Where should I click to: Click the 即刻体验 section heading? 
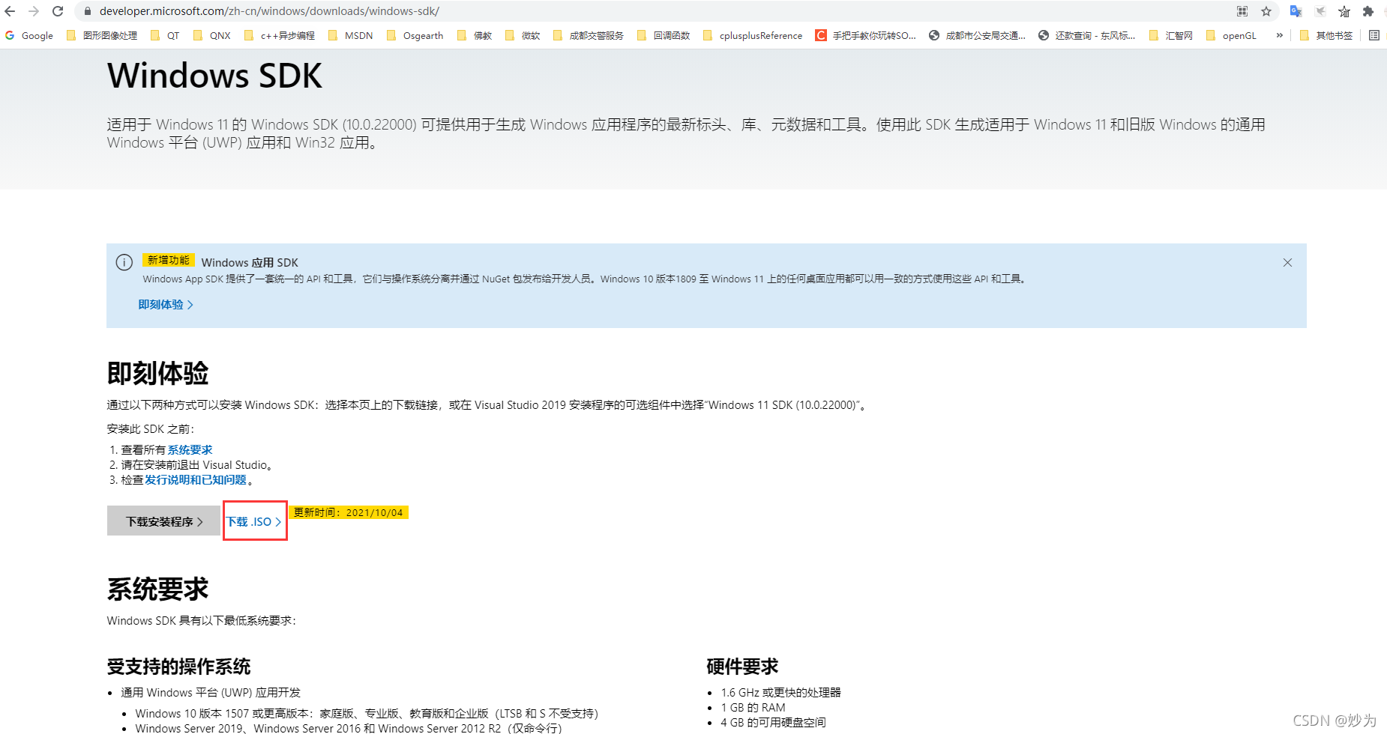coord(157,373)
